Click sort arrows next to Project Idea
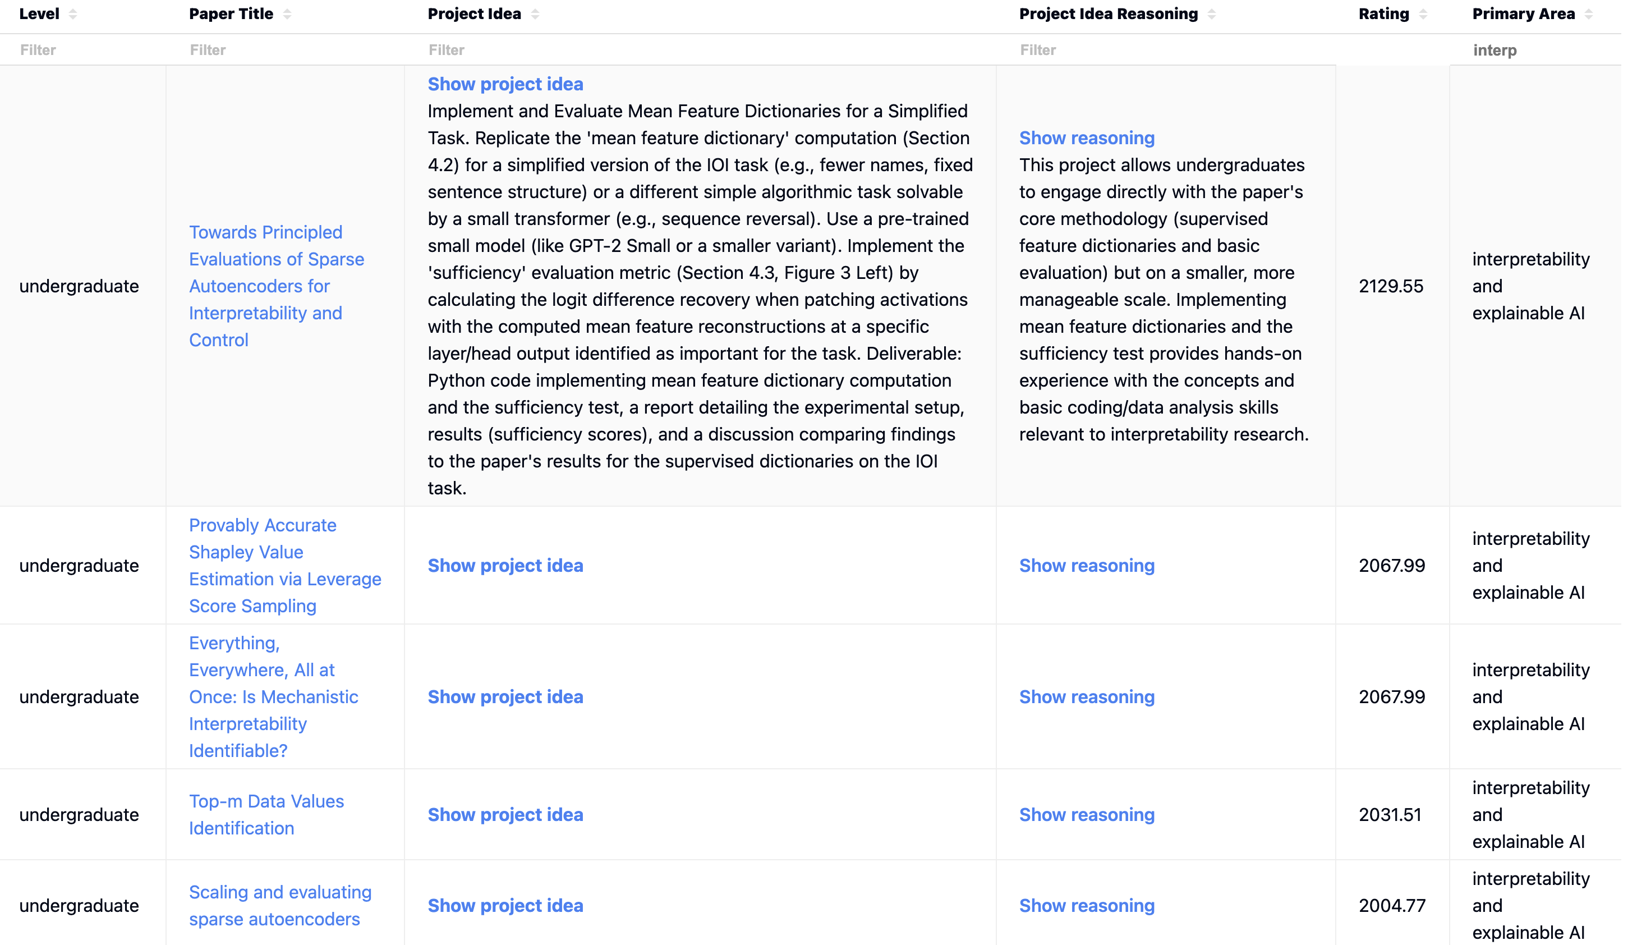 [535, 14]
